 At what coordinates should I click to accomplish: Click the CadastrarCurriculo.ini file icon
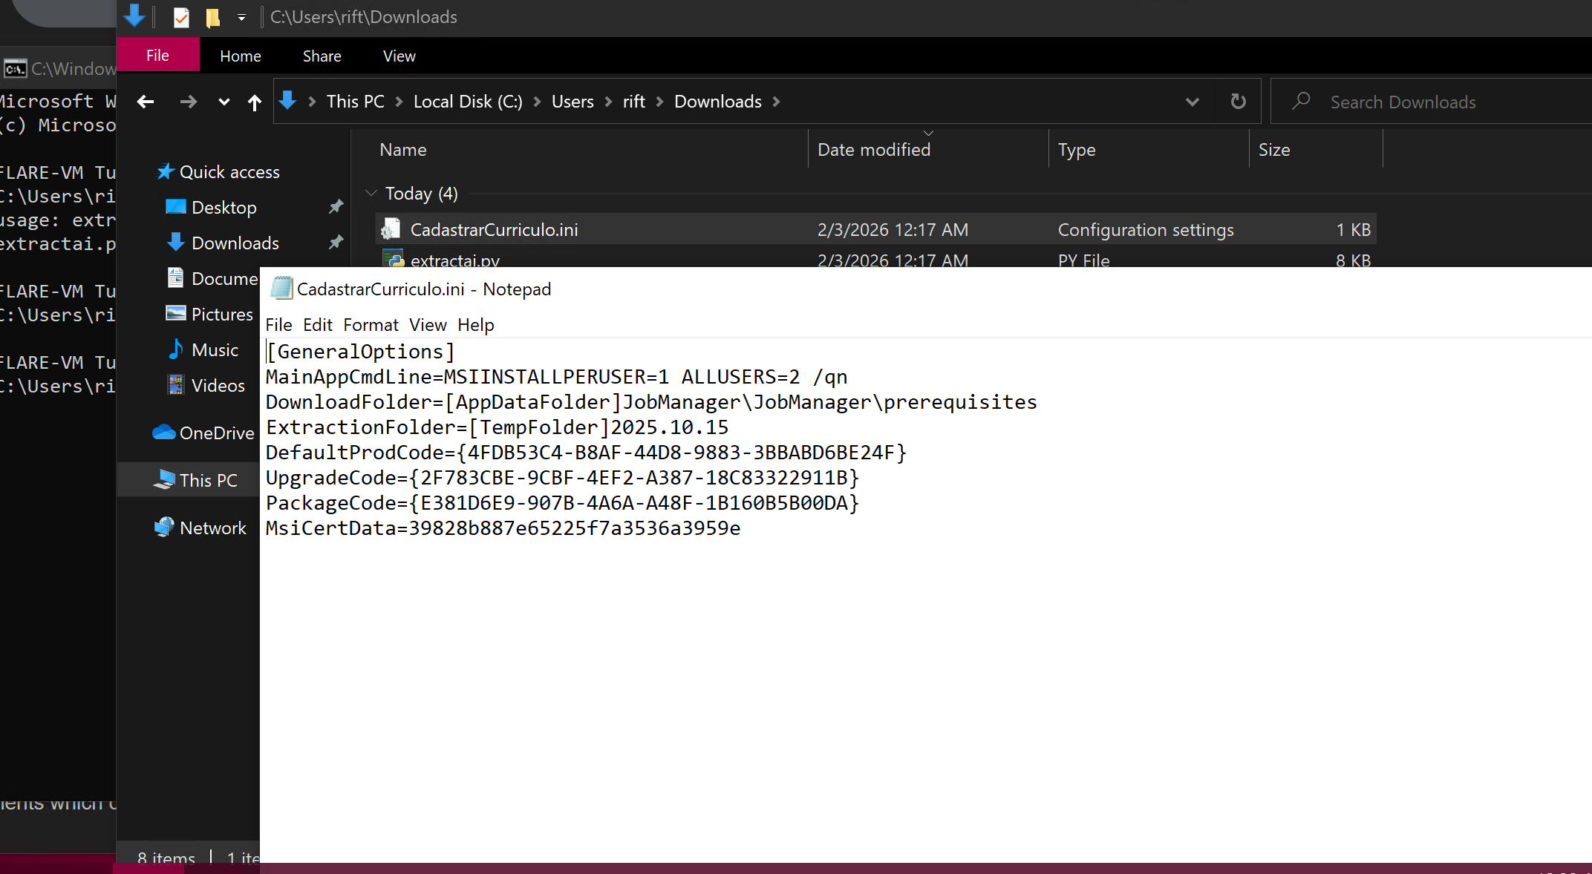click(x=391, y=229)
